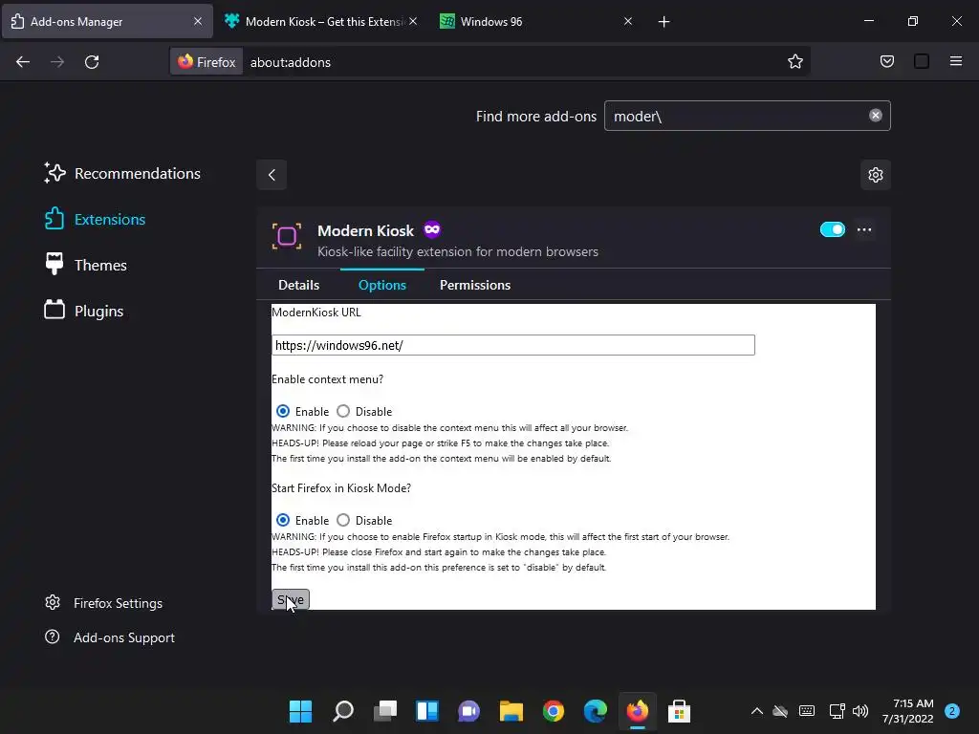Disable the Modern Kiosk extension toggle
979x734 pixels.
click(x=833, y=229)
